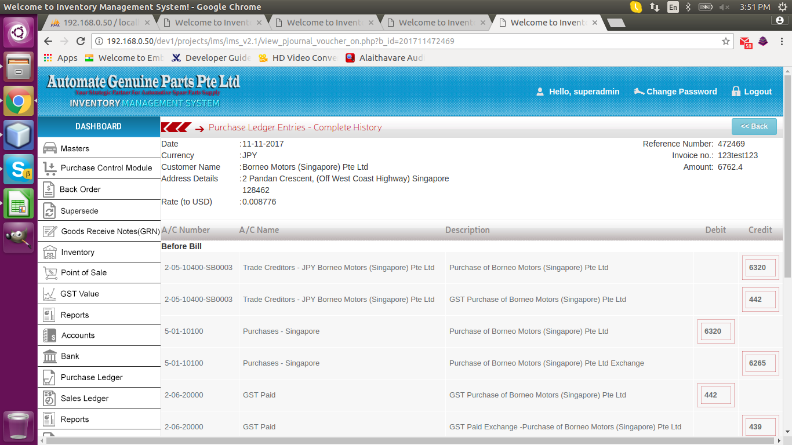The width and height of the screenshot is (792, 445).
Task: Click the muted volume indicator
Action: (x=725, y=7)
